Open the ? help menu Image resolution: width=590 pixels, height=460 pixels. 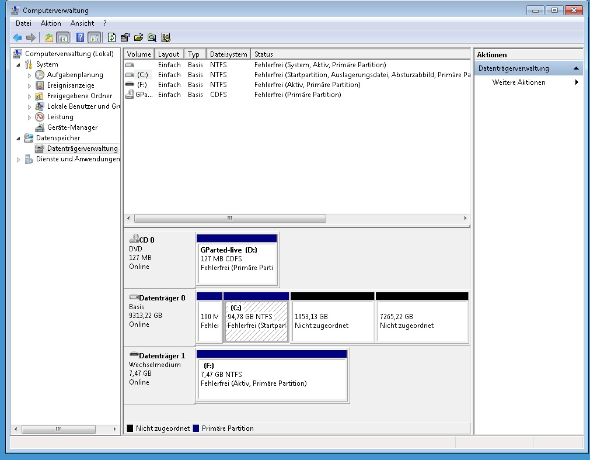(x=105, y=23)
